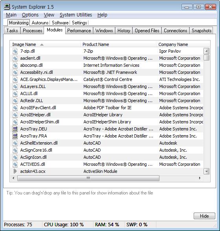Click the horizontal scrollbar right arrow
The image size is (220, 231).
(x=200, y=178)
